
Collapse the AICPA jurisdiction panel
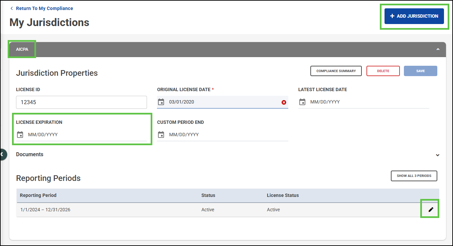tap(438, 49)
